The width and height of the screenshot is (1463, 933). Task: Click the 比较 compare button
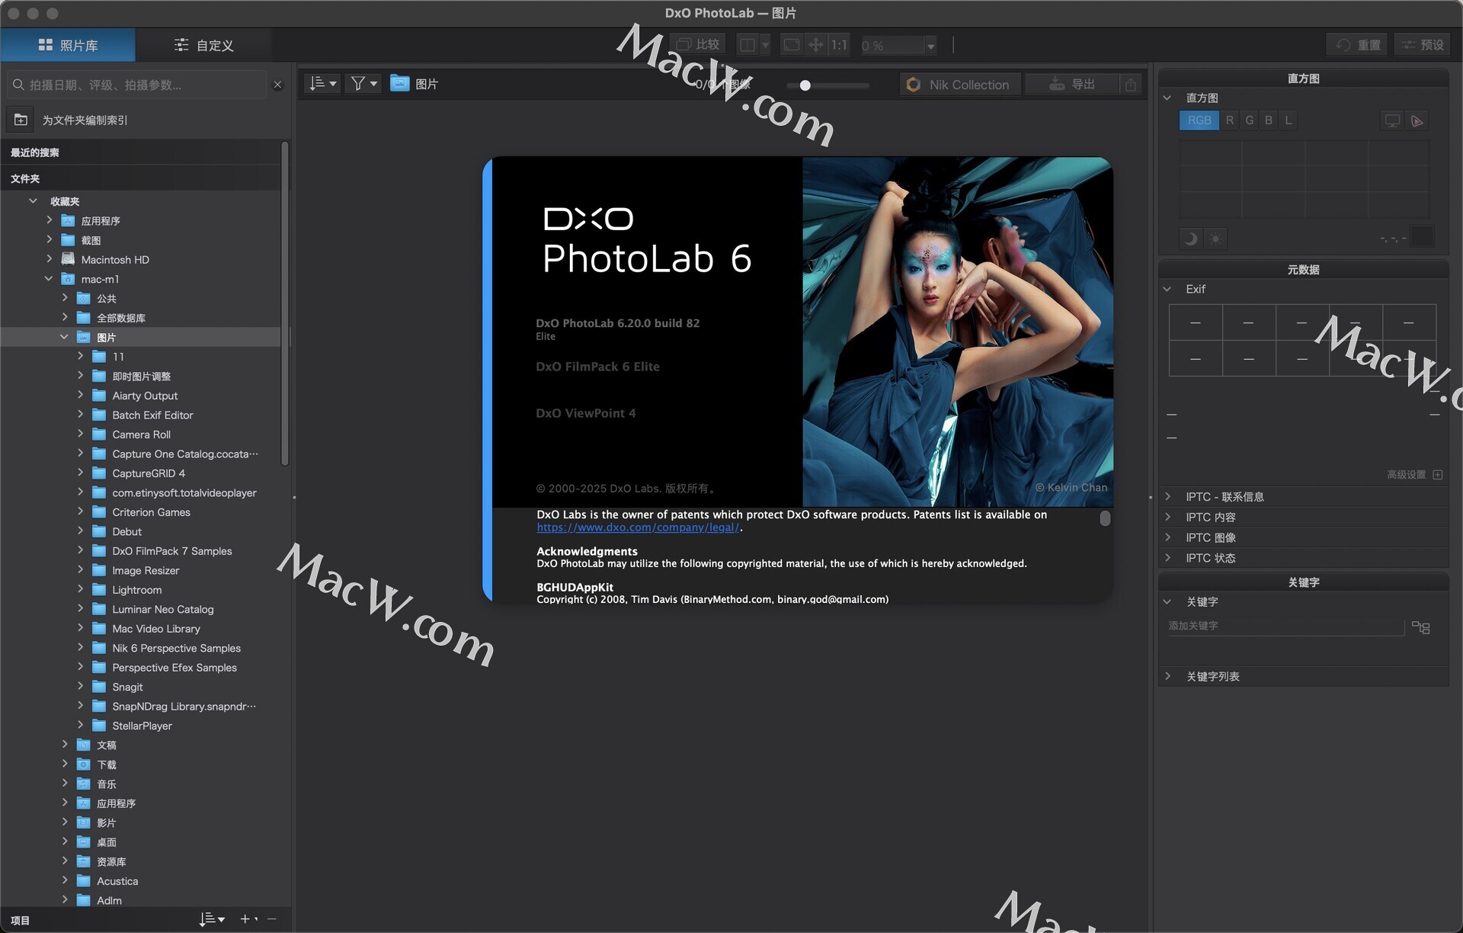(697, 44)
